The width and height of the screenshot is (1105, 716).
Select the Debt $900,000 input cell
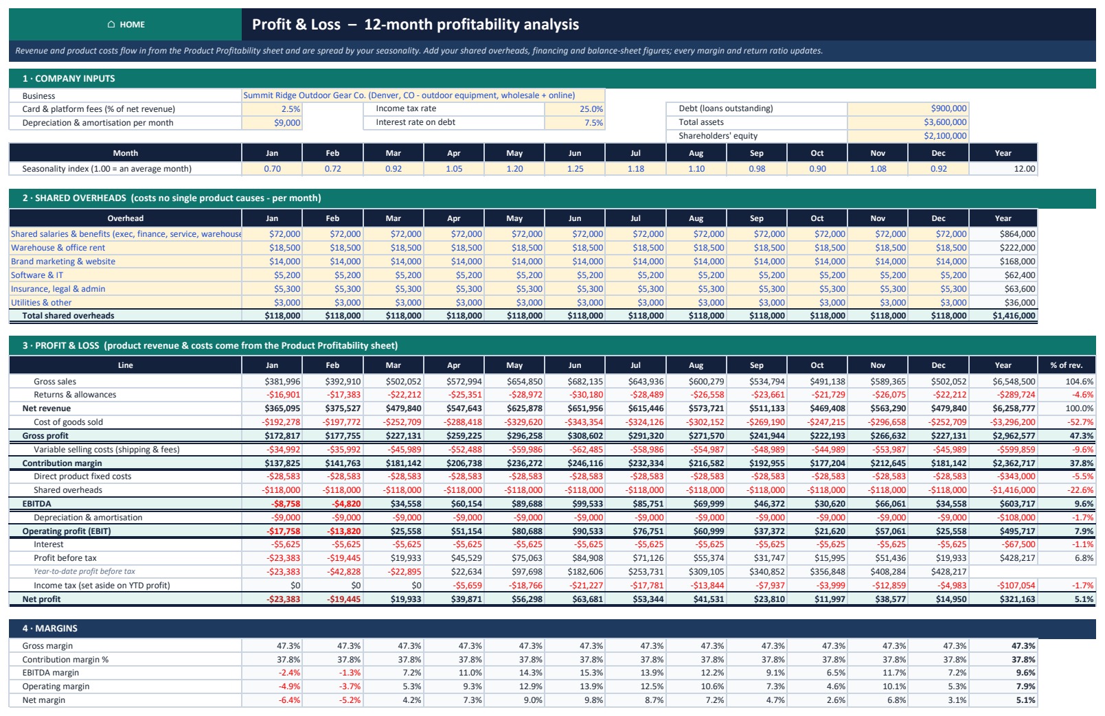click(908, 108)
